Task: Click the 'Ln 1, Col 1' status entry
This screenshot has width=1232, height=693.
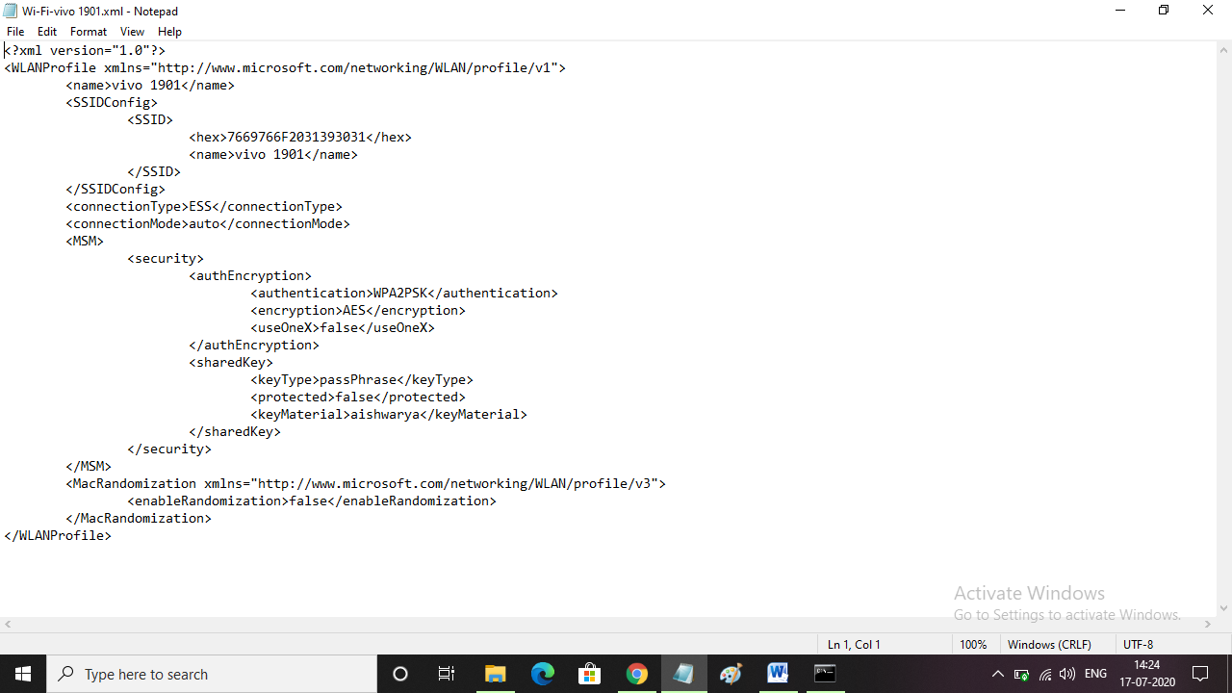Action: click(854, 644)
